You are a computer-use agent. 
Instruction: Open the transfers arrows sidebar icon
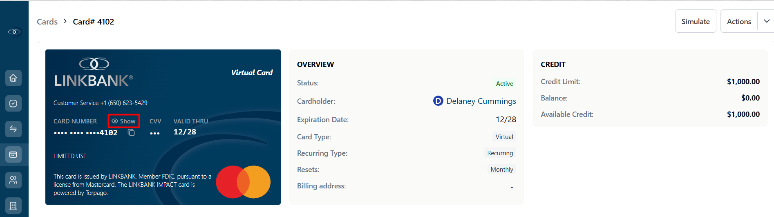click(x=13, y=129)
